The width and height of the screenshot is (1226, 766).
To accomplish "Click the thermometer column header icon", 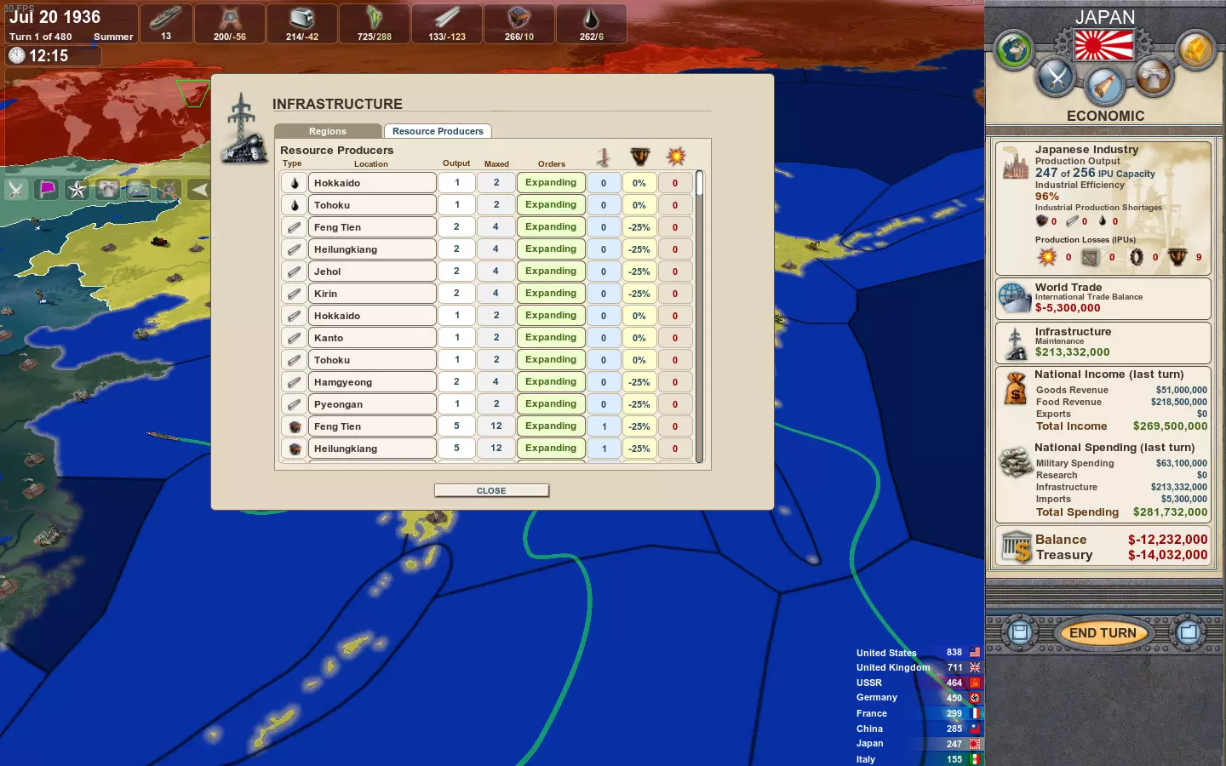I will click(x=603, y=157).
